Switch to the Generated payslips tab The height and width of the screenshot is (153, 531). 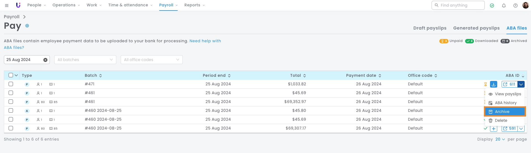tap(476, 28)
